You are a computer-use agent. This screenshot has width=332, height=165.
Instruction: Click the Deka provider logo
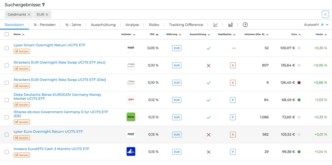click(131, 100)
